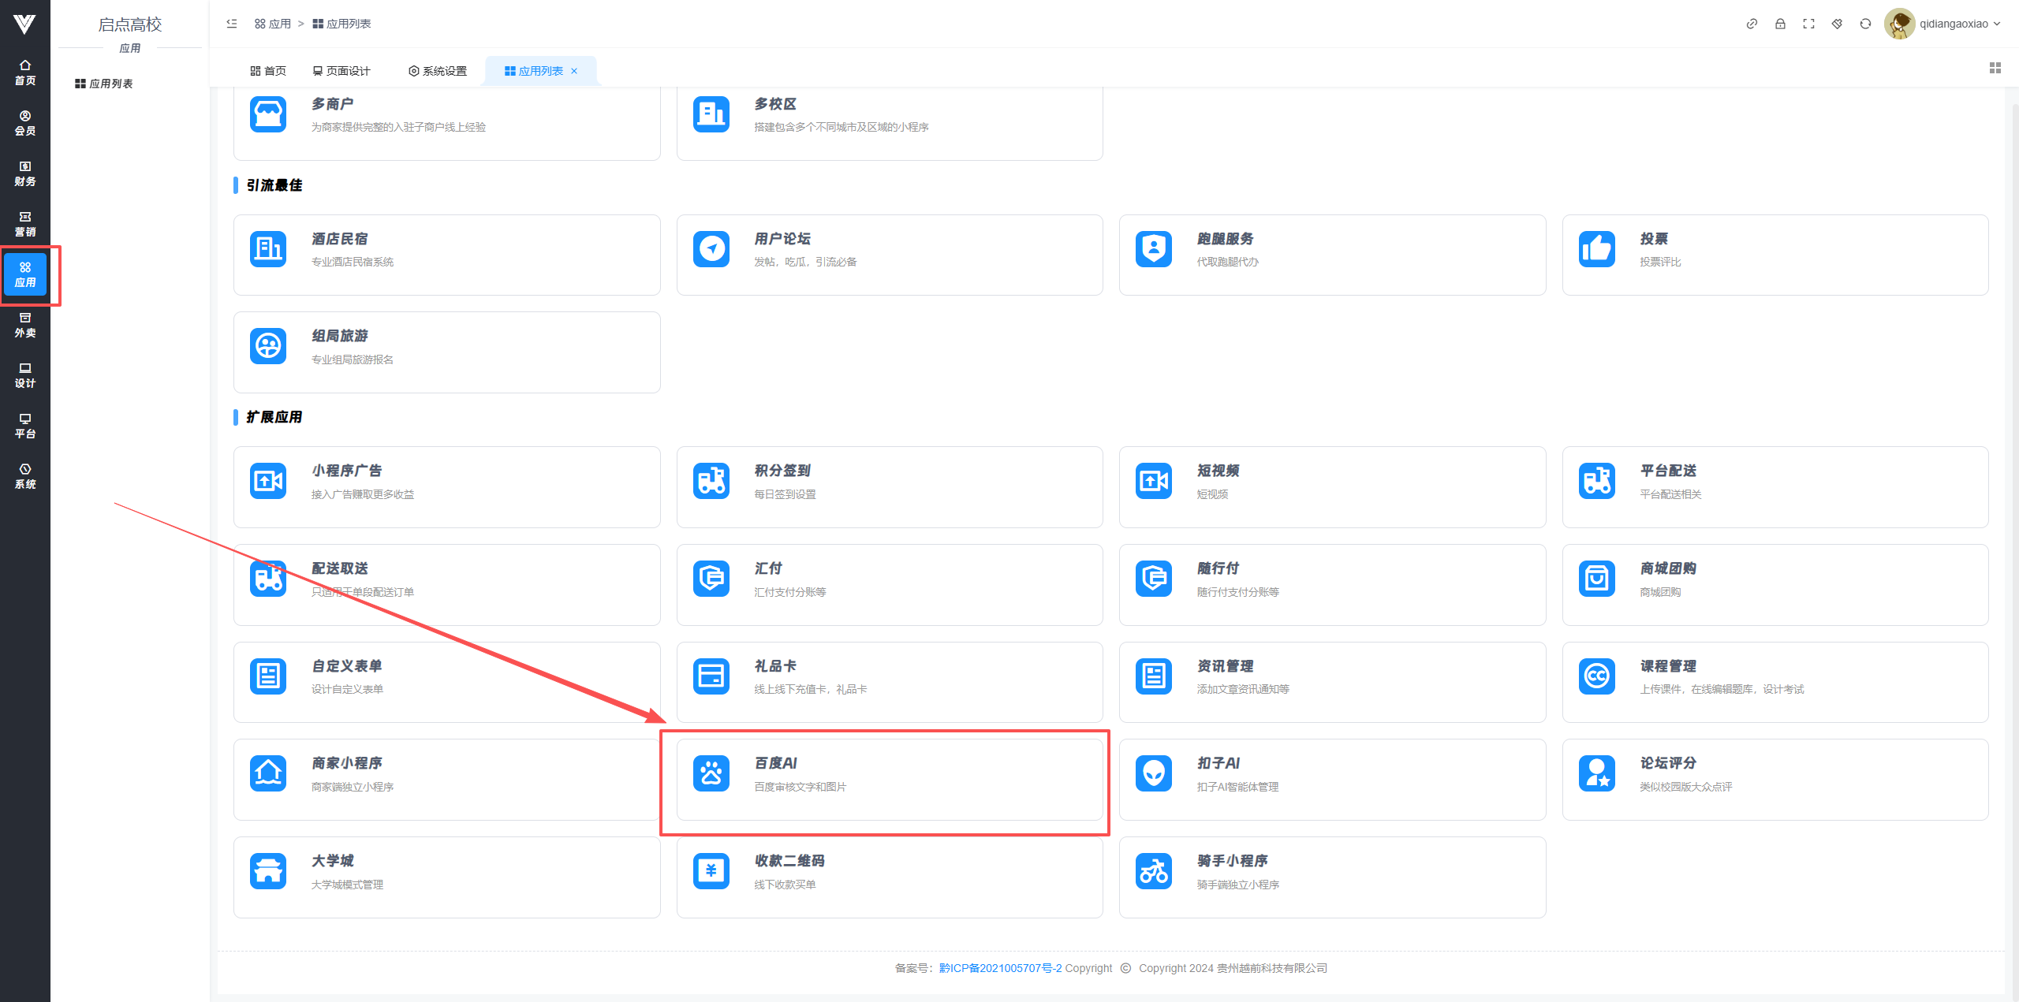
Task: Open the 投票 thumbs-up icon
Action: click(1596, 249)
